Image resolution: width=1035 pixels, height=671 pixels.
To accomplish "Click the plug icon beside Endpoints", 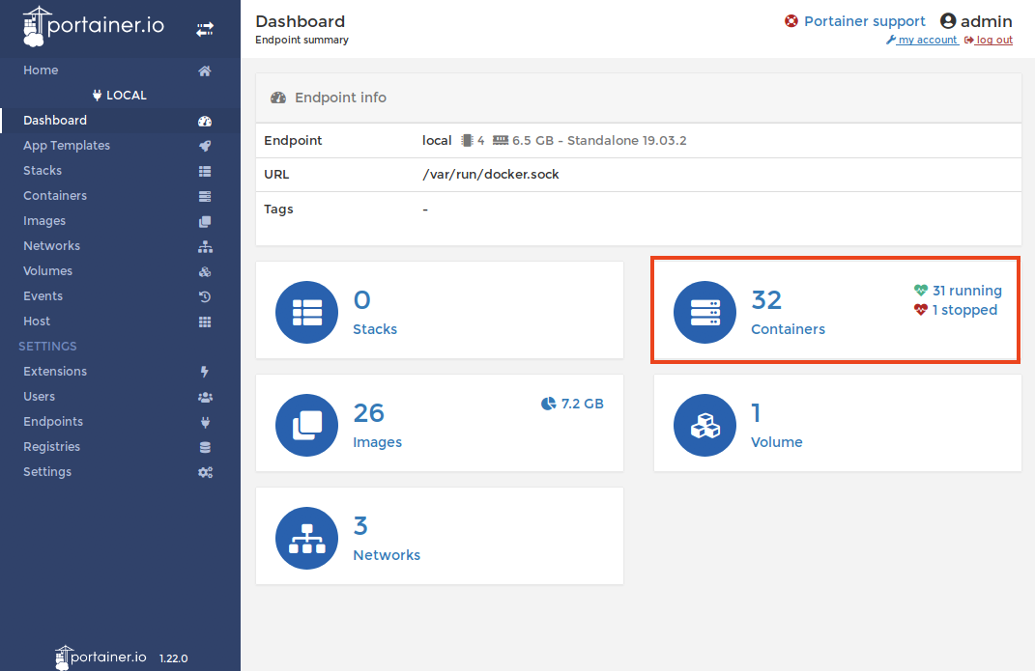I will point(205,422).
